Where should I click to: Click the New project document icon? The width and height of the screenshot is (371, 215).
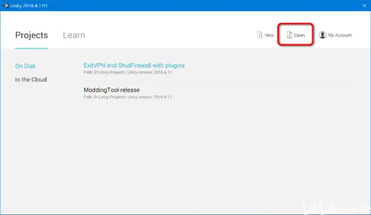[x=259, y=35]
